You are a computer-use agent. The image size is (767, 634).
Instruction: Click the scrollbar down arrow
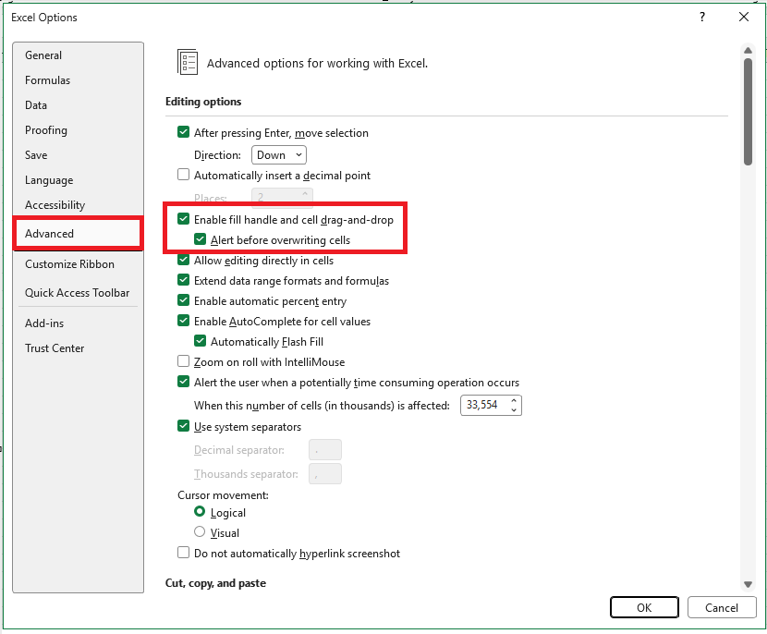point(748,584)
